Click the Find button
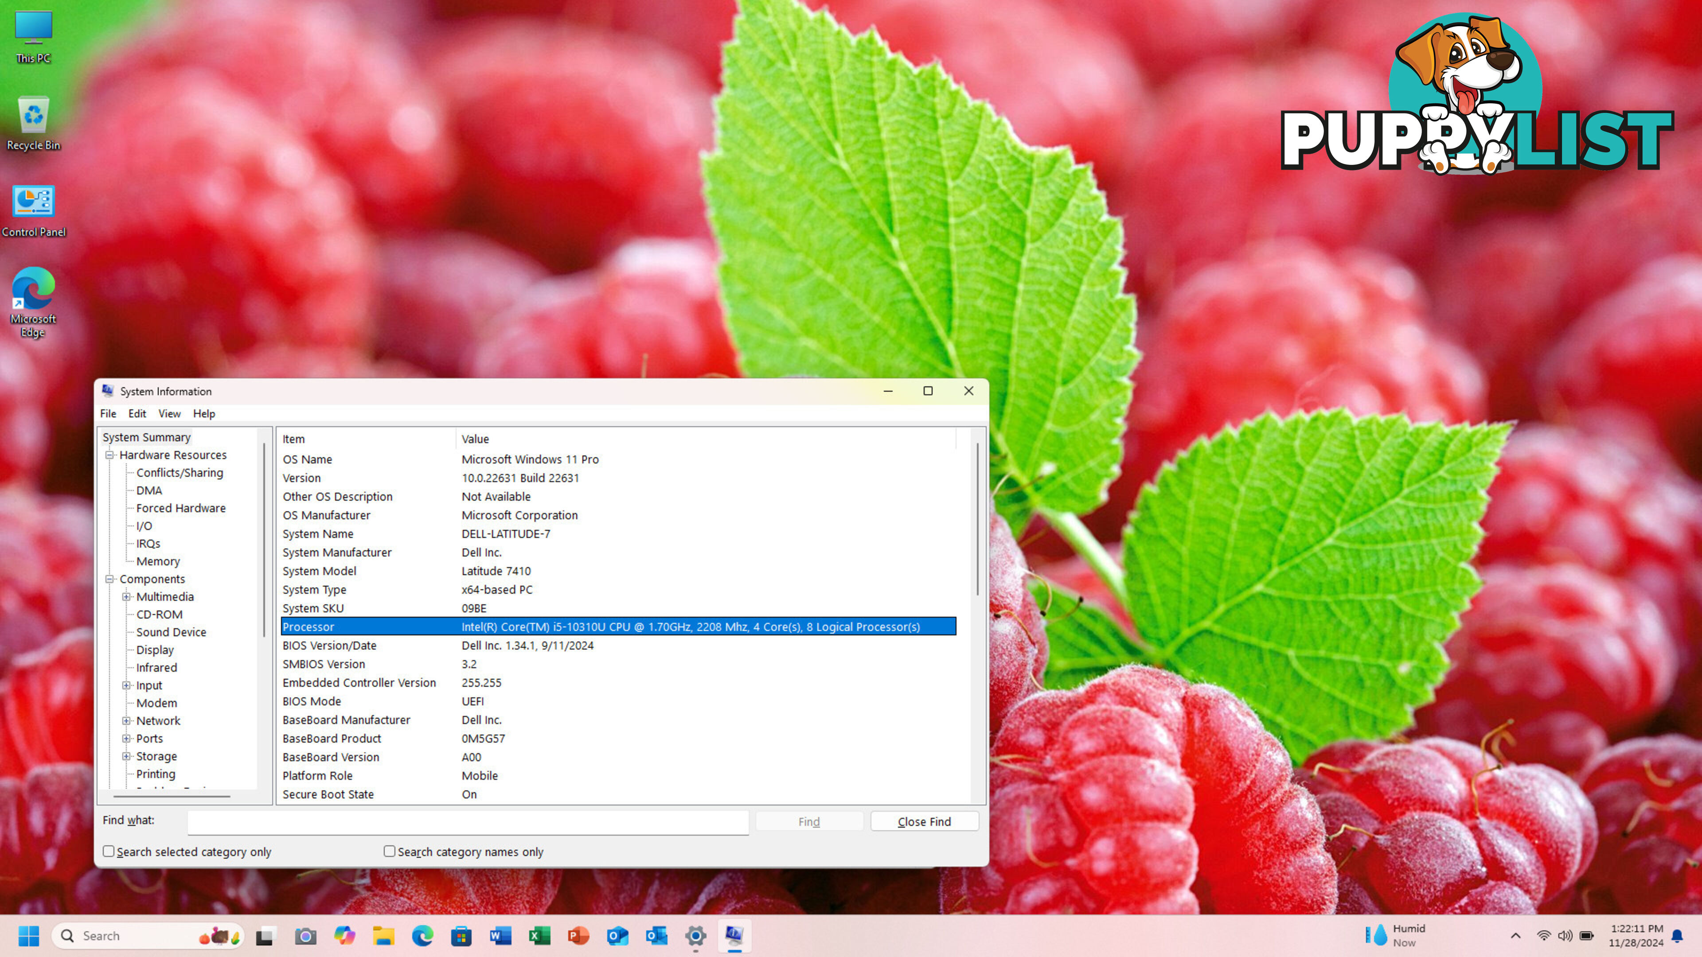Viewport: 1702px width, 957px height. pyautogui.click(x=809, y=821)
